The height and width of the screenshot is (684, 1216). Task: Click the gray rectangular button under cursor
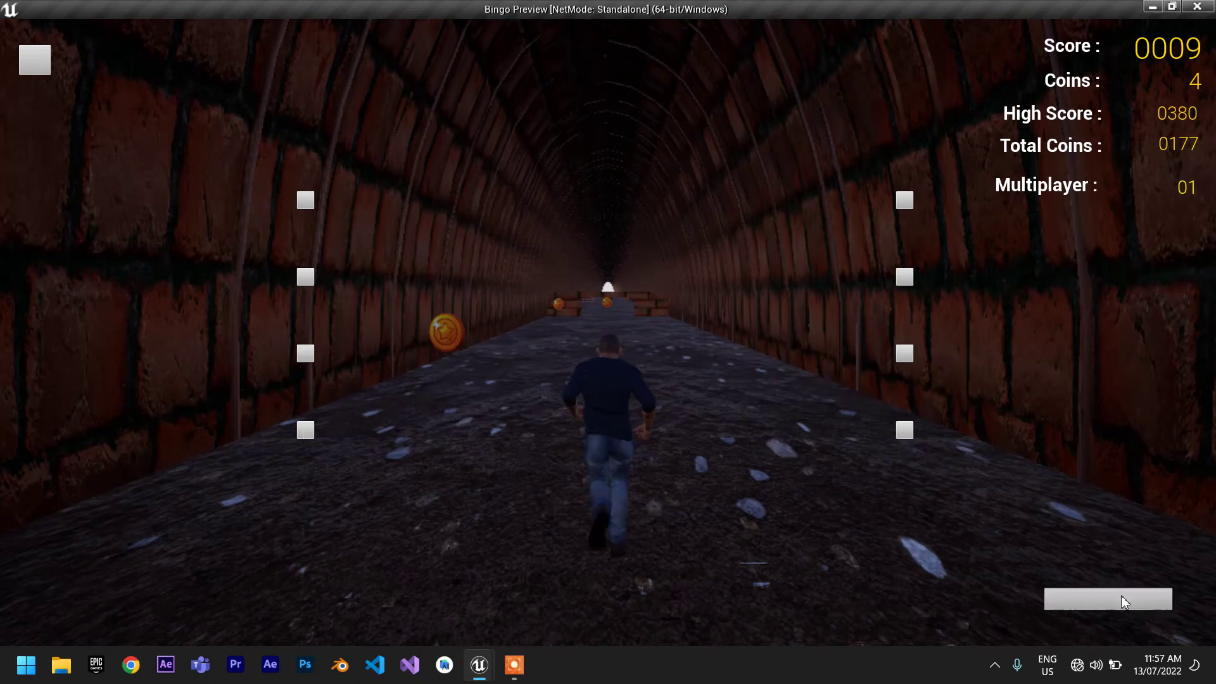coord(1107,598)
